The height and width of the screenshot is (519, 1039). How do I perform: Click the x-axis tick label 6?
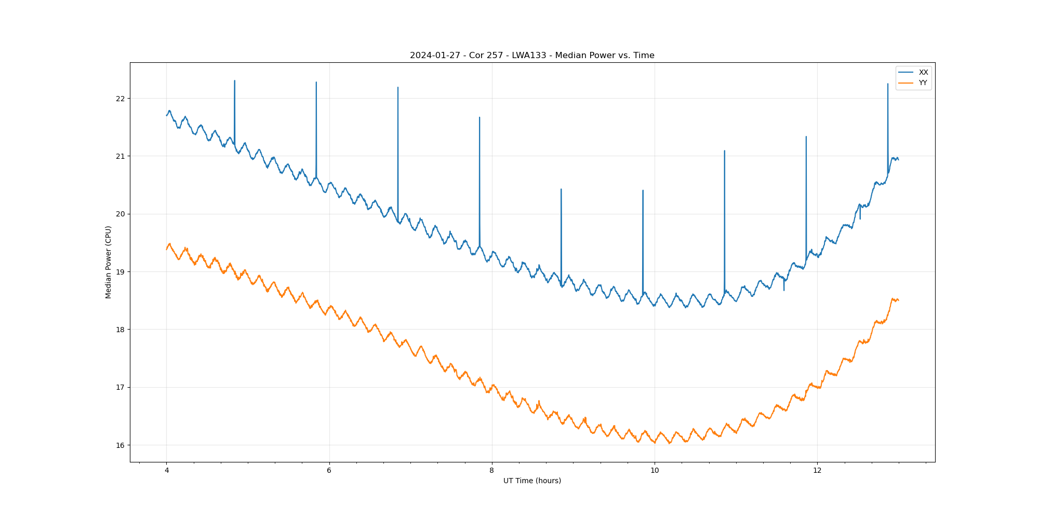pyautogui.click(x=329, y=471)
